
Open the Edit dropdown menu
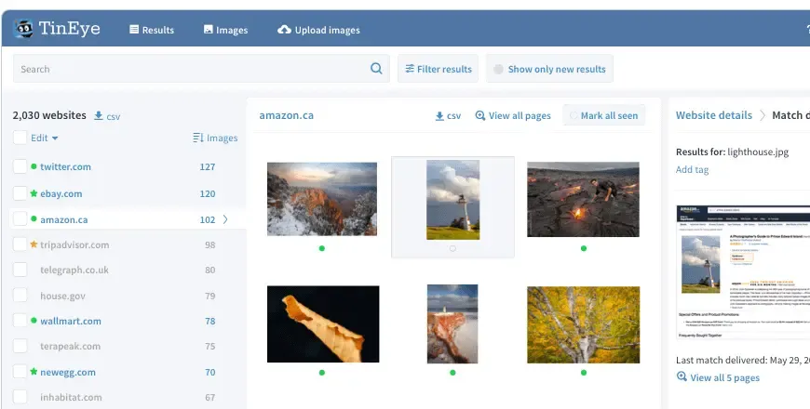45,138
